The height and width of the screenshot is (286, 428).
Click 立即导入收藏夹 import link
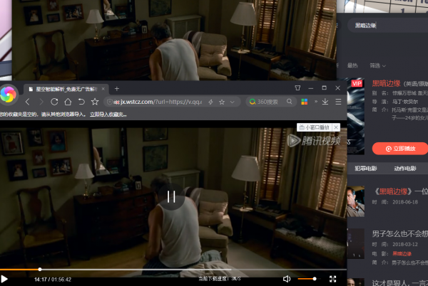[108, 115]
